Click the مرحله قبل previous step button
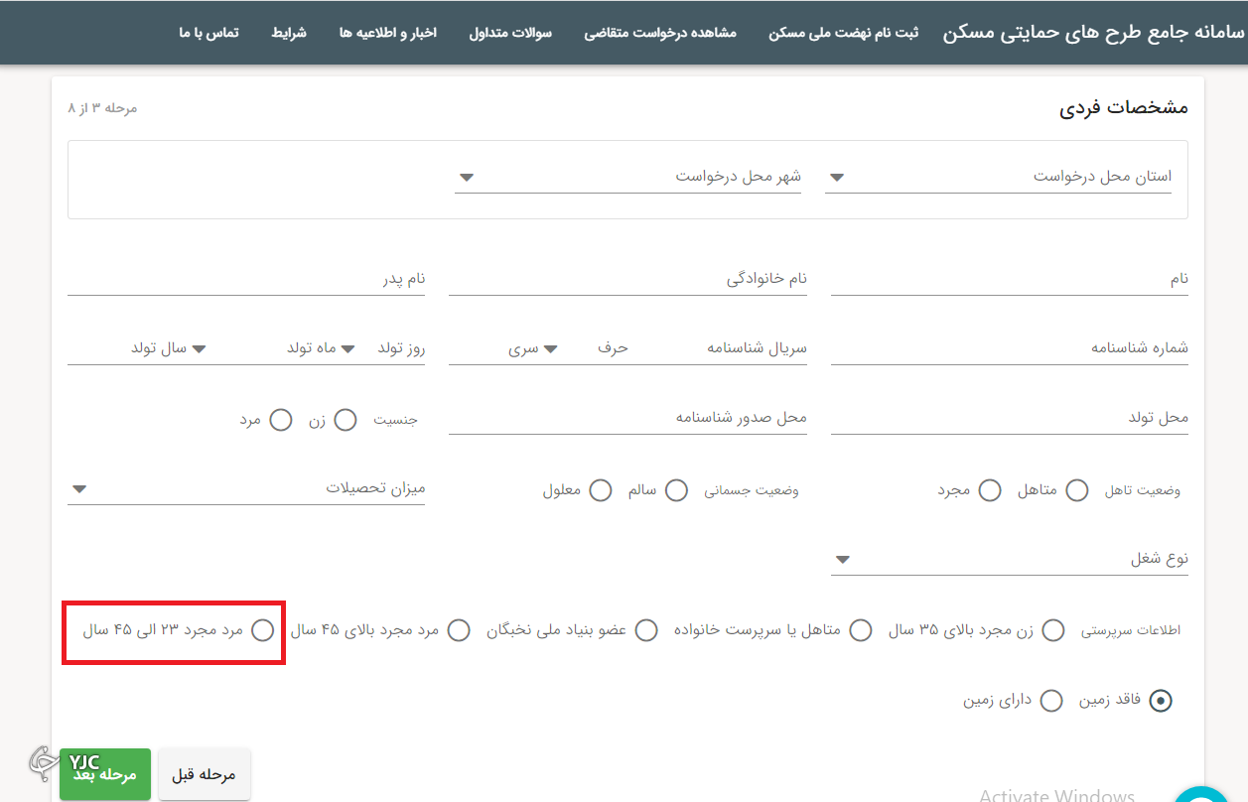Screen dimensions: 1248x802 pyautogui.click(x=205, y=774)
